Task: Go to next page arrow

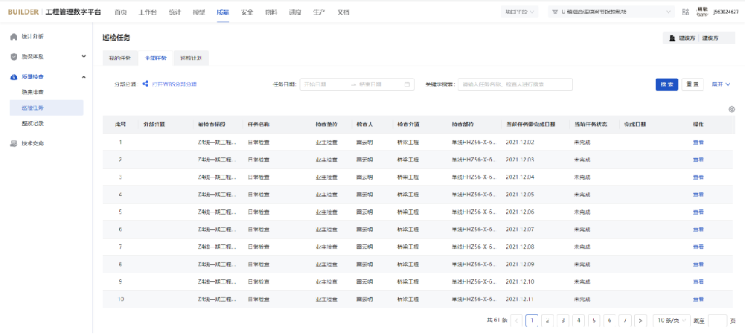Action: [641, 321]
